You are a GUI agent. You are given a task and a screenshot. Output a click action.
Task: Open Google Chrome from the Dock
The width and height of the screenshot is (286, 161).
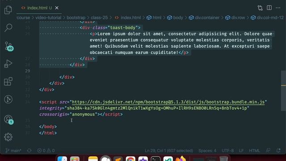[x=130, y=159]
